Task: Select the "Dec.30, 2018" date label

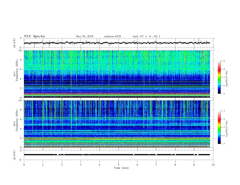Action: 85,36
